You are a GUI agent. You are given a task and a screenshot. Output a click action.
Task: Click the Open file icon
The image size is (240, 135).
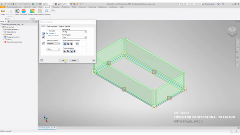pos(9,4)
